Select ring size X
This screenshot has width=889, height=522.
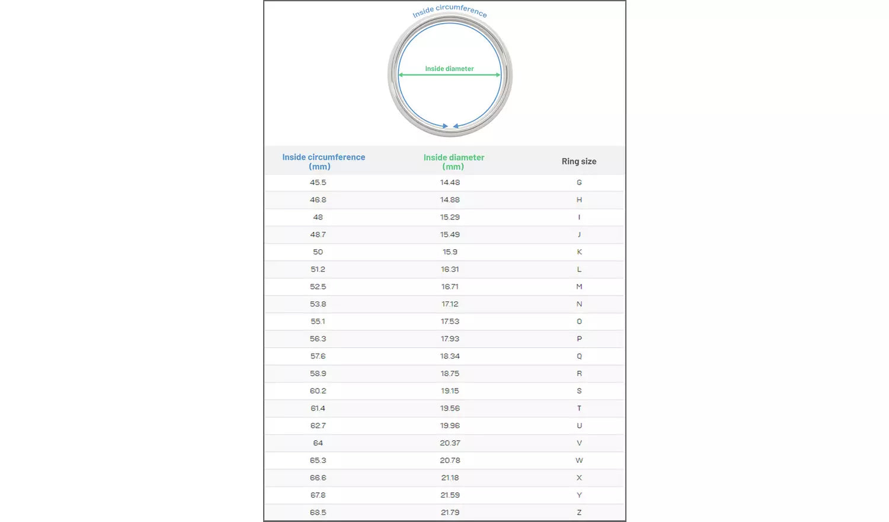(579, 478)
